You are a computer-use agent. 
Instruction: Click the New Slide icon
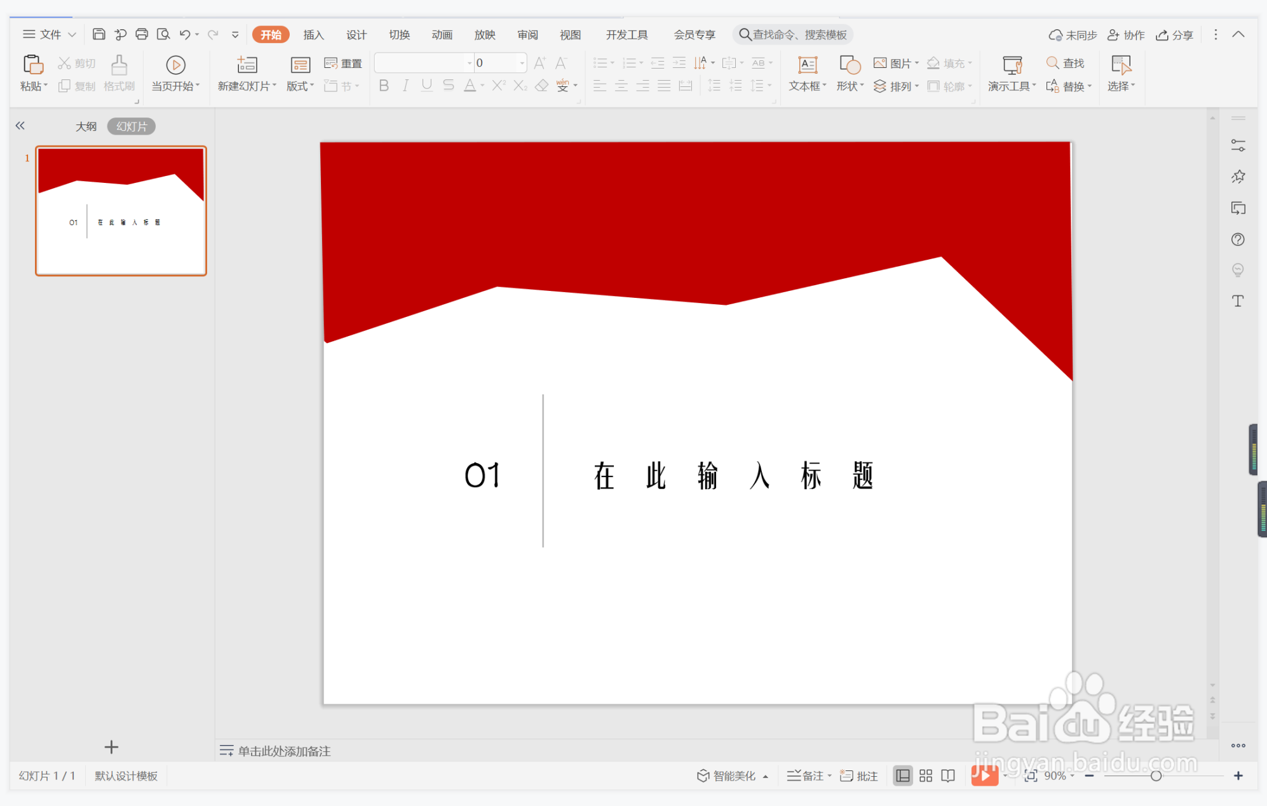point(247,65)
